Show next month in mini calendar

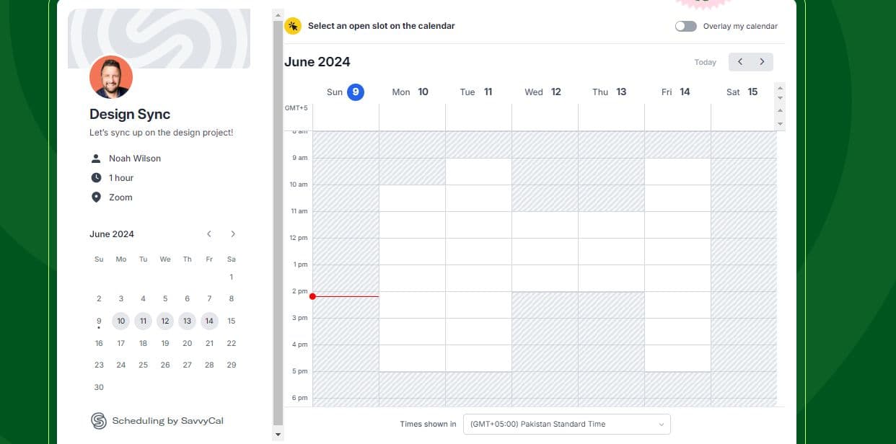point(232,234)
